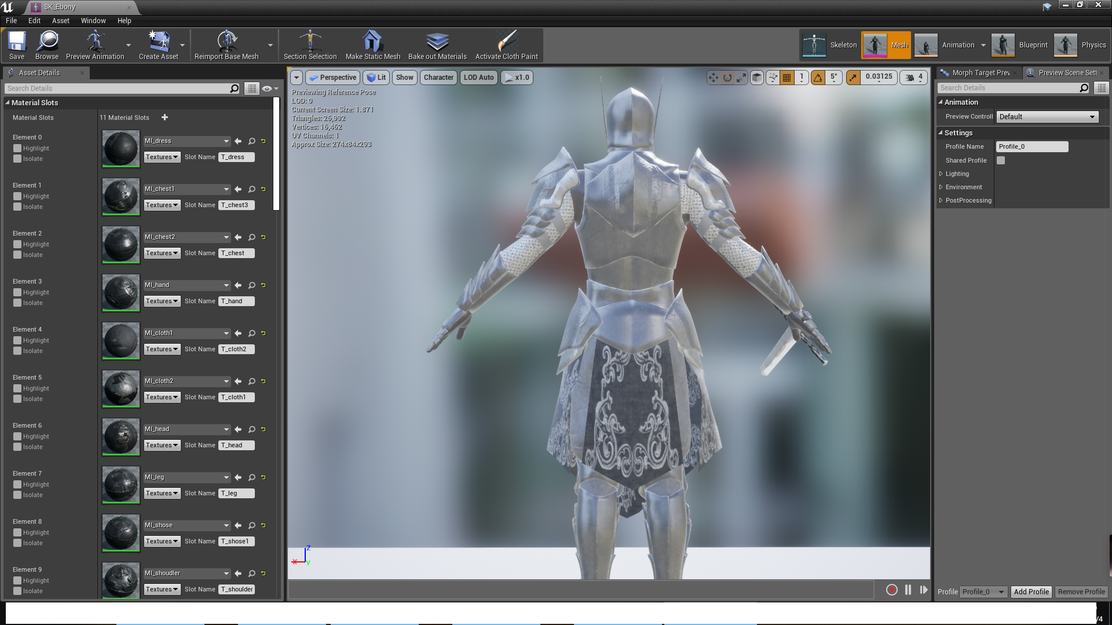Viewport: 1112px width, 625px height.
Task: Switch to the Skeleton editor mode
Action: pyautogui.click(x=829, y=45)
